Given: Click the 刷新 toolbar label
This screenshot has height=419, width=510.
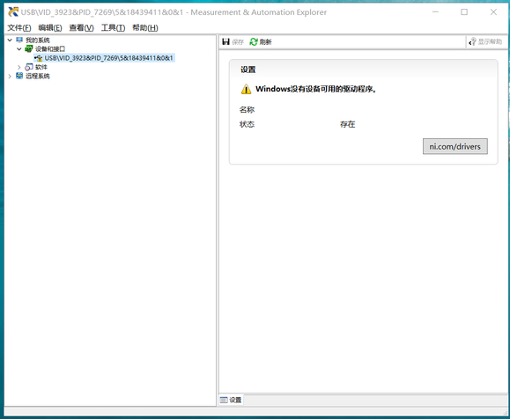Looking at the screenshot, I should coord(265,42).
